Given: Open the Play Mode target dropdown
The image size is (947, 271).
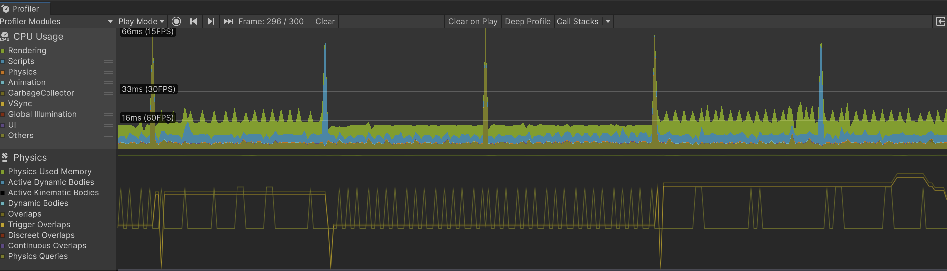Looking at the screenshot, I should (142, 21).
